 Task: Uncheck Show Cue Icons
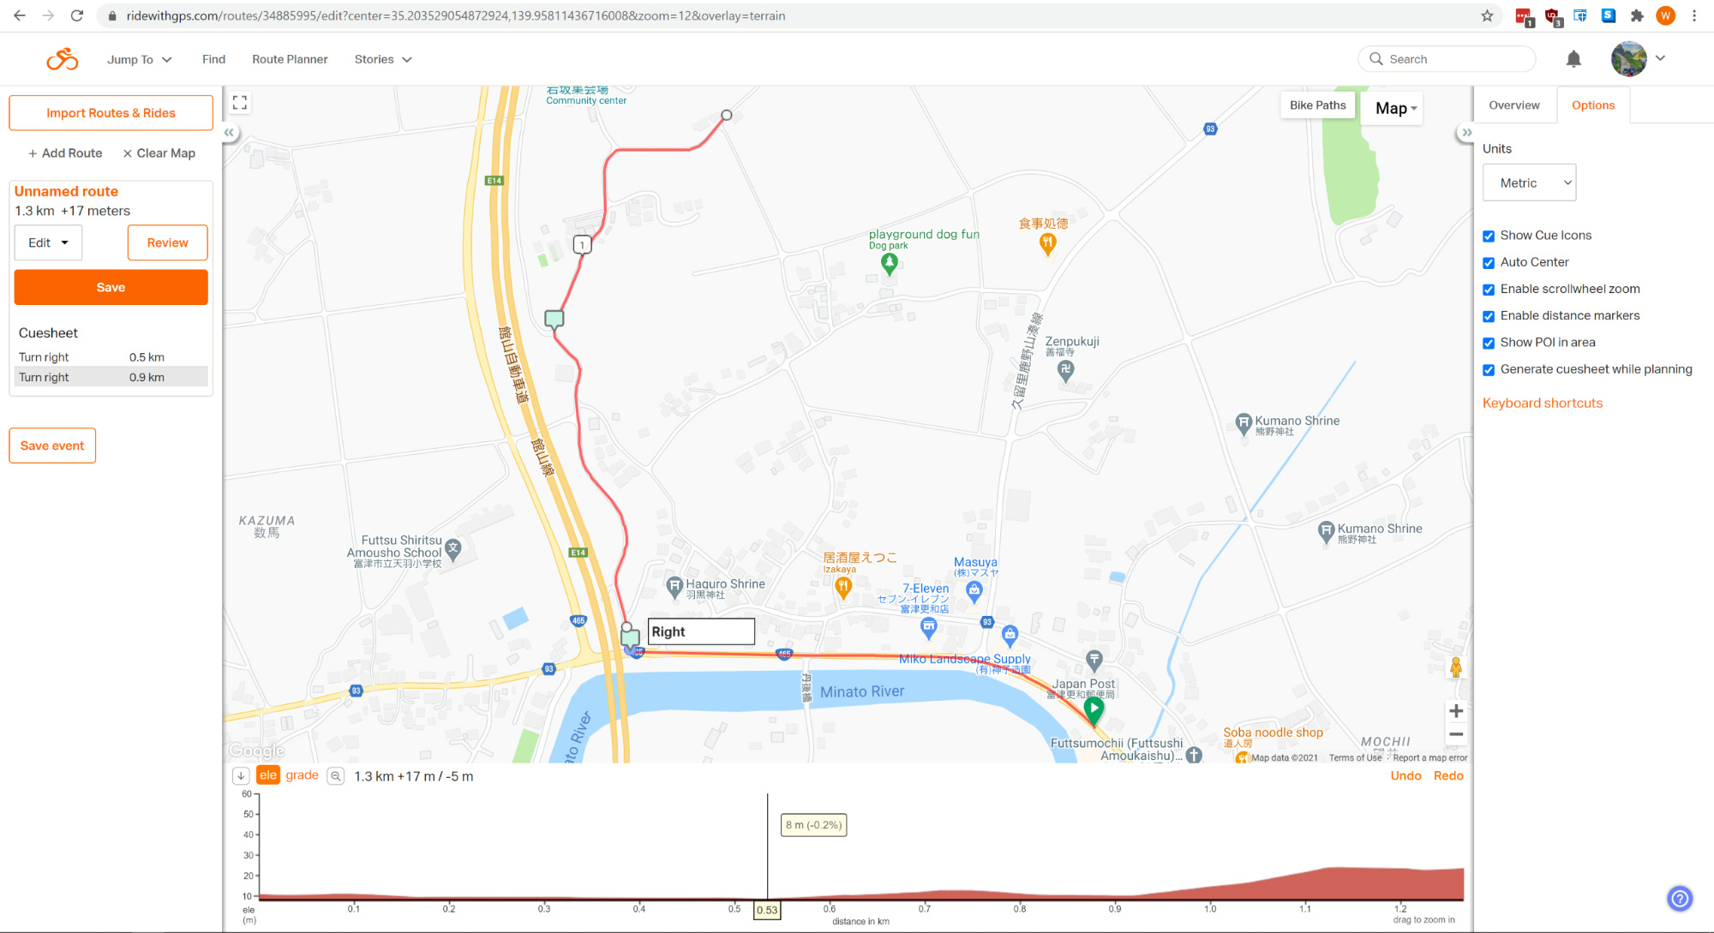pyautogui.click(x=1489, y=236)
